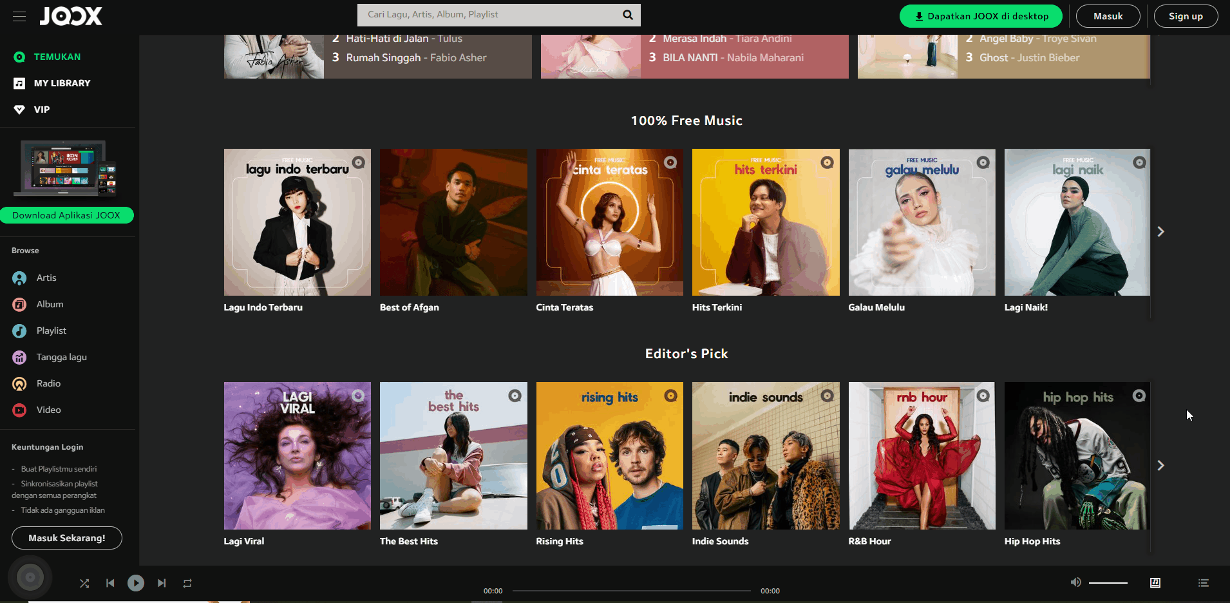Open the play queue icon bottom right
This screenshot has height=603, width=1230.
pos(1204,583)
